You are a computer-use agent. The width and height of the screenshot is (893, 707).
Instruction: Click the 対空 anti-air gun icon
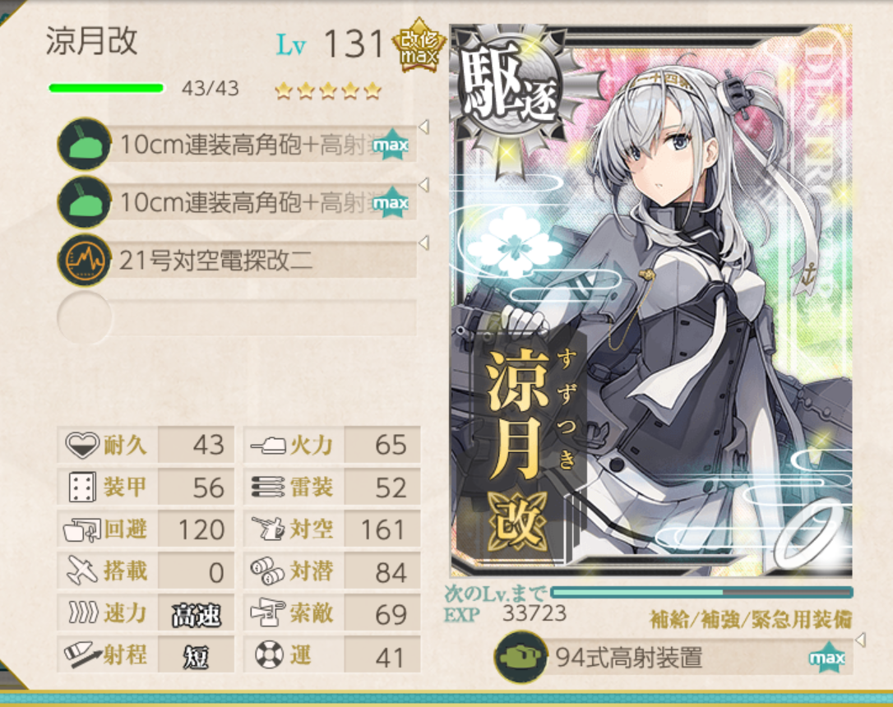[268, 529]
